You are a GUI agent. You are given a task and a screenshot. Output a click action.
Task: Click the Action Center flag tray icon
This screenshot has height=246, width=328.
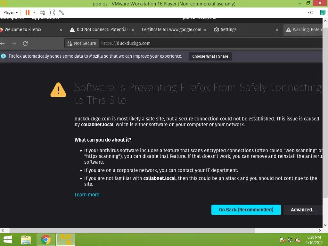[282, 240]
